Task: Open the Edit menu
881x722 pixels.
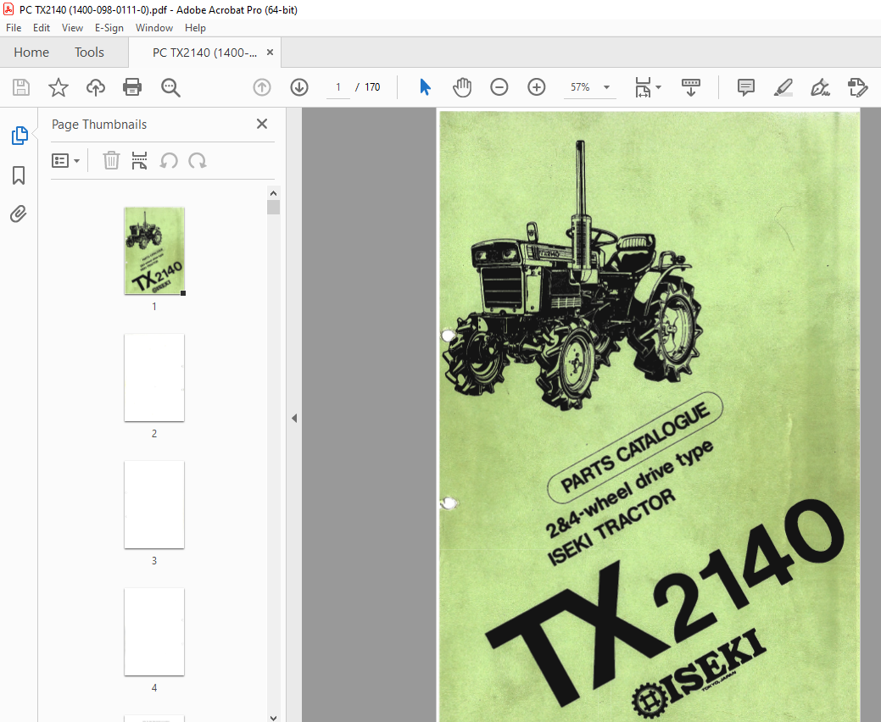Action: tap(41, 27)
